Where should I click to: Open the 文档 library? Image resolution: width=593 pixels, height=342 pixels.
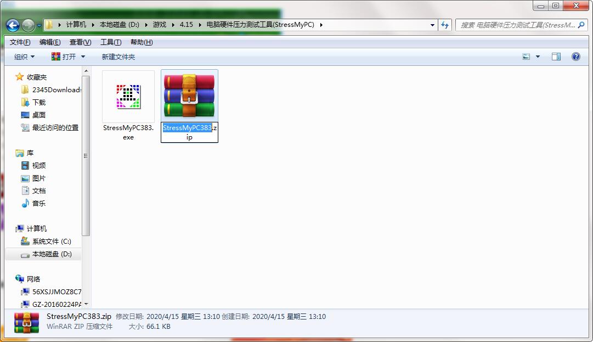[38, 190]
